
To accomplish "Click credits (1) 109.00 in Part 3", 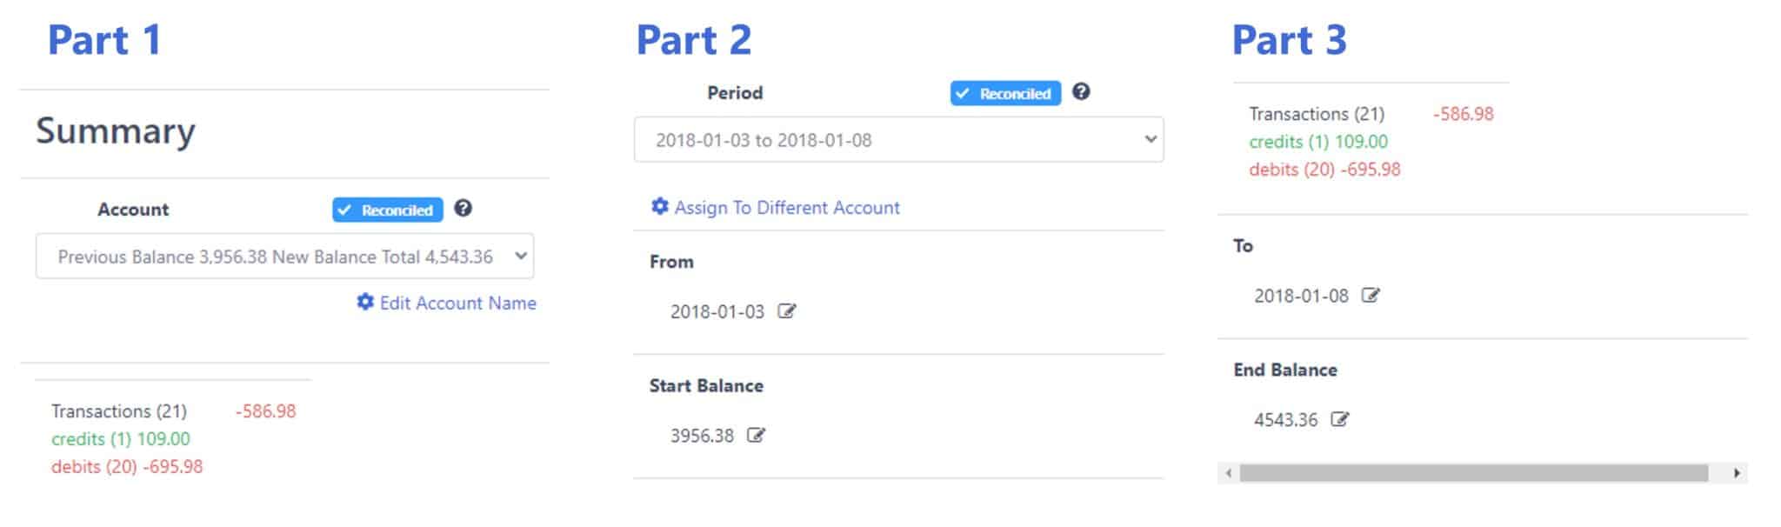I will pos(1318,142).
